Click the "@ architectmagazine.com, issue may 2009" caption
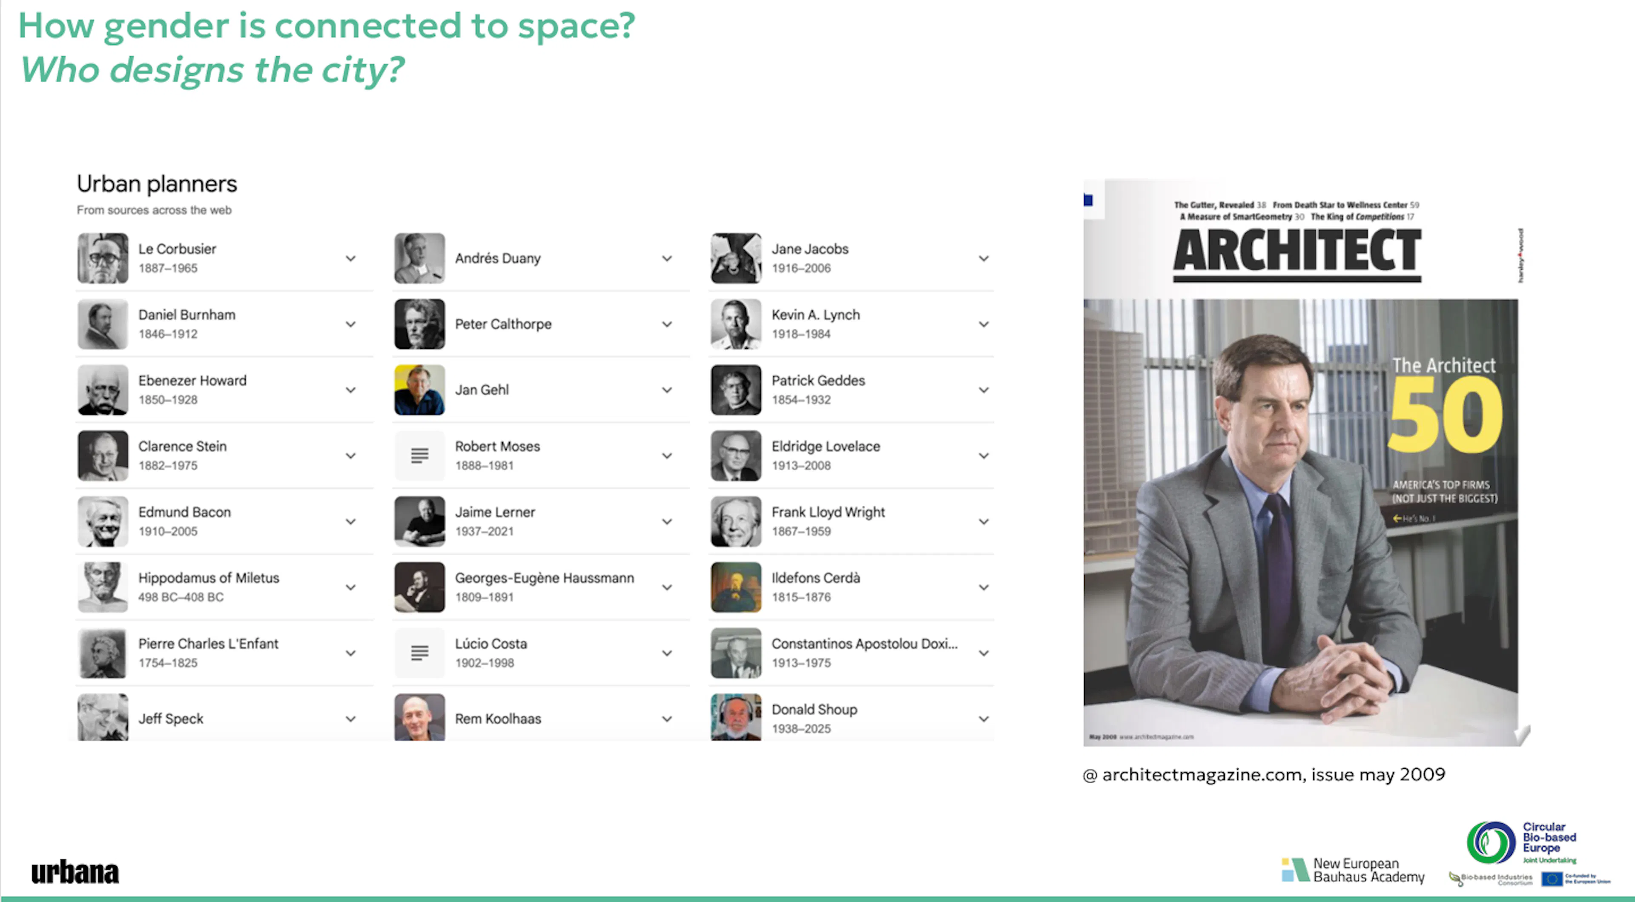The height and width of the screenshot is (902, 1635). (x=1264, y=775)
